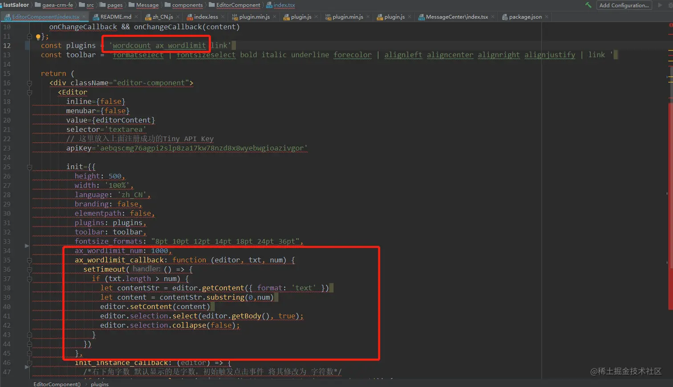Click the 'alignjustify' word in toolbar string

point(550,55)
